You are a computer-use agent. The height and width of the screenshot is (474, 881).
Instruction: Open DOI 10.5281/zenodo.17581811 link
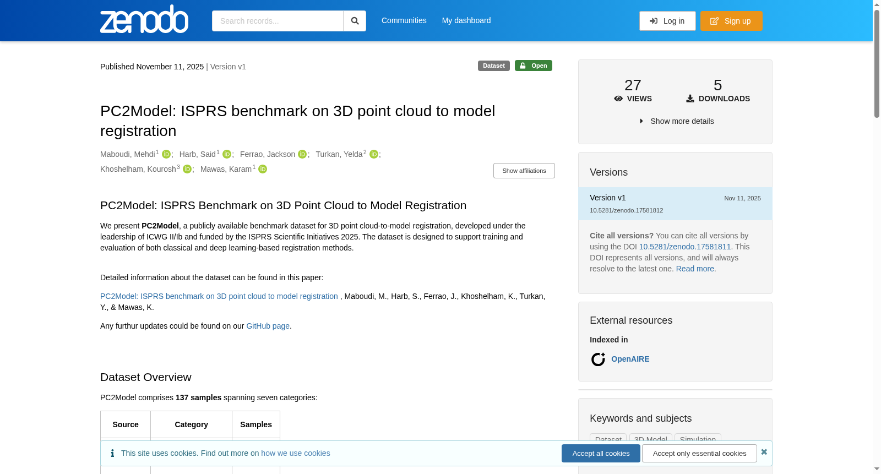click(685, 247)
